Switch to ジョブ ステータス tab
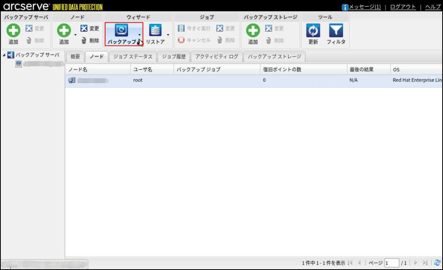 pos(133,57)
